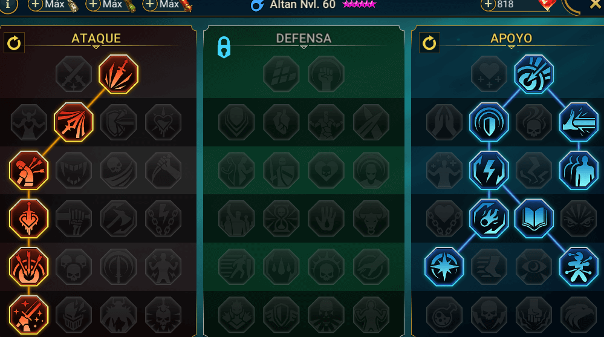604x337 pixels.
Task: Click the arrow-pierced warrior mastery
Action: (x=29, y=171)
